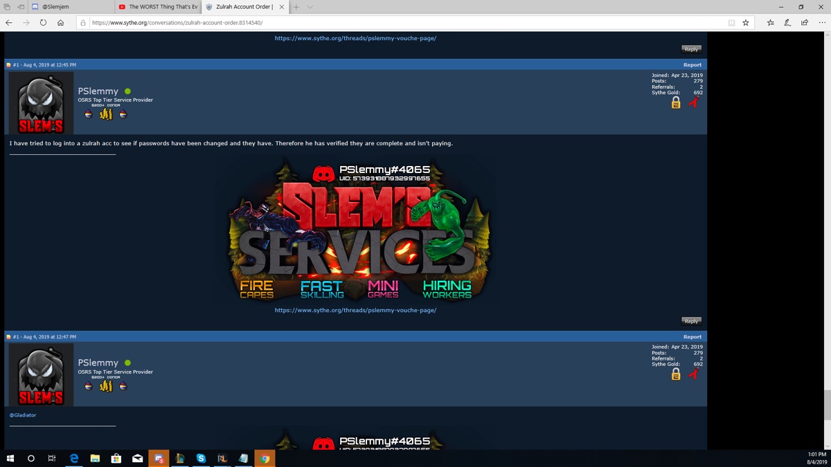Image resolution: width=831 pixels, height=467 pixels.
Task: Click Reply under 12:45 PM post
Action: pos(691,321)
